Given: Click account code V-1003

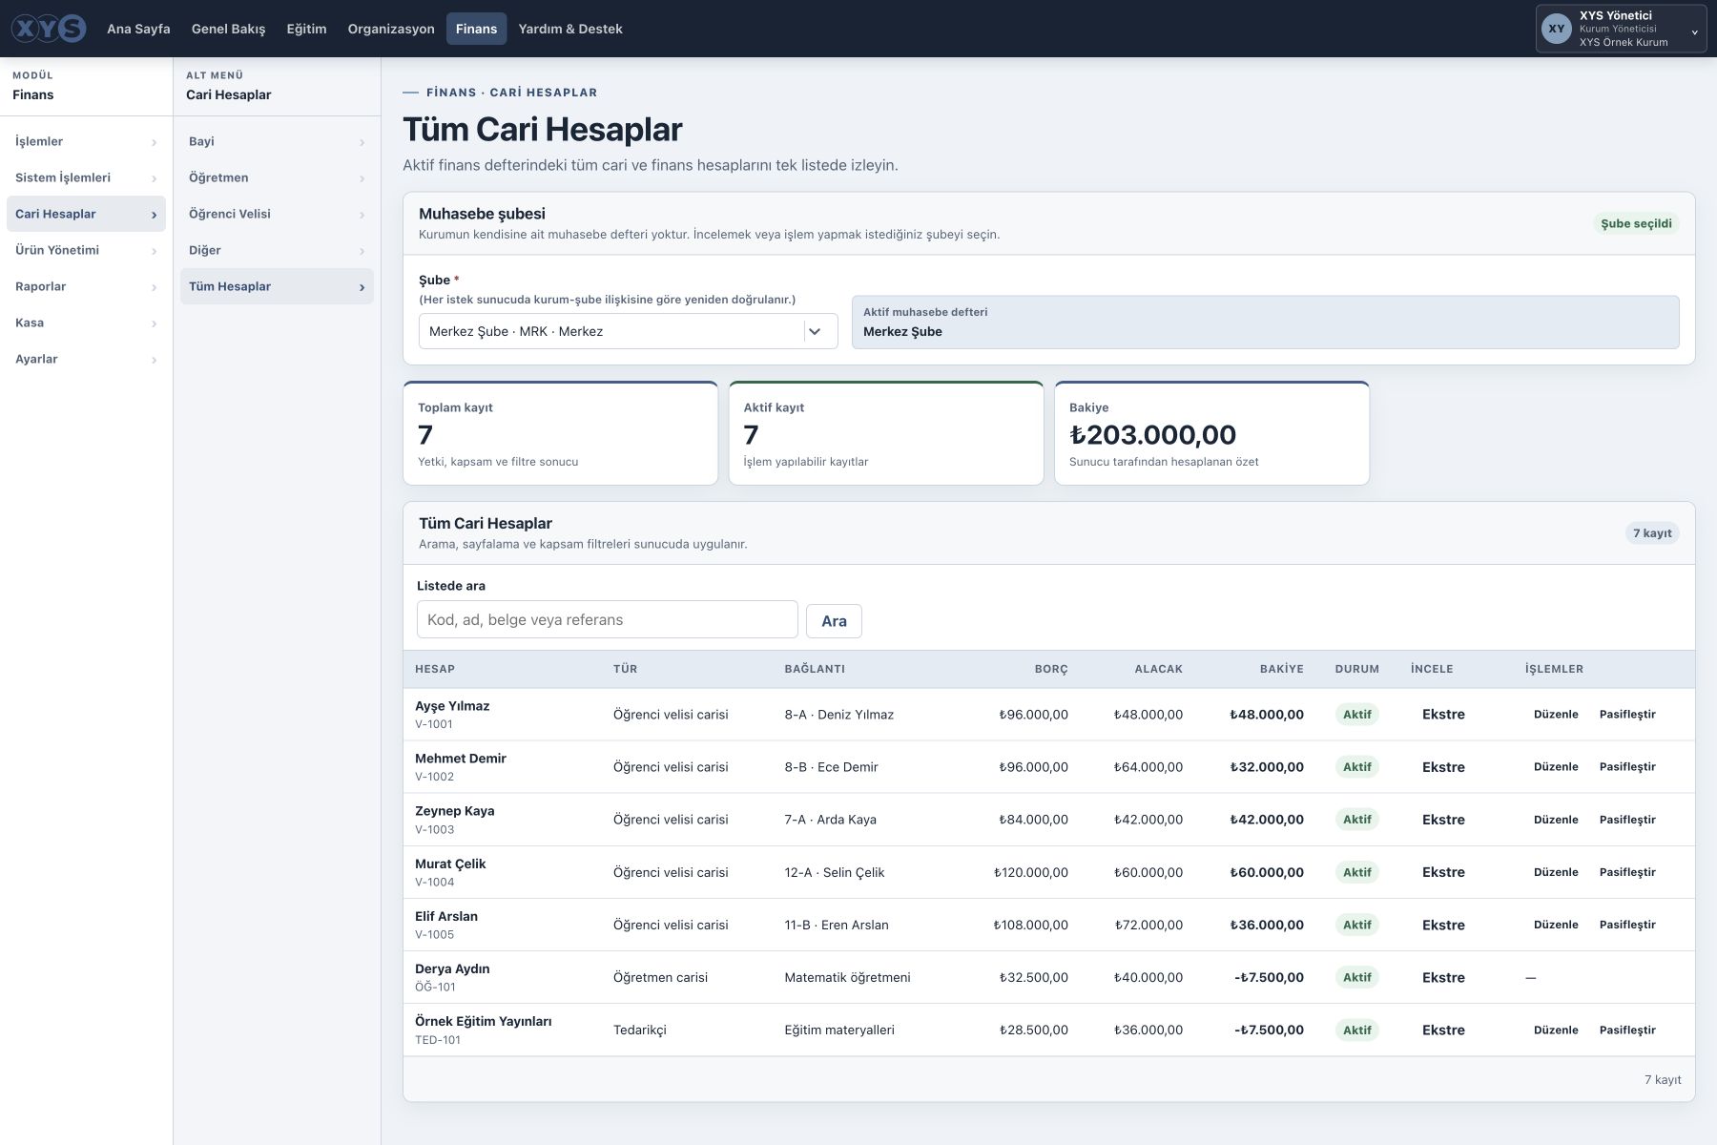Looking at the screenshot, I should [x=434, y=829].
